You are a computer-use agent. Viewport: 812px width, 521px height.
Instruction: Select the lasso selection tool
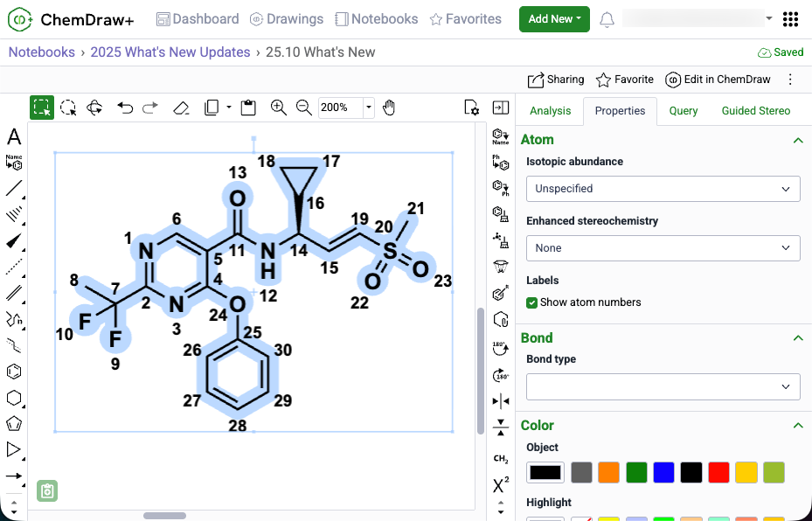tap(68, 108)
